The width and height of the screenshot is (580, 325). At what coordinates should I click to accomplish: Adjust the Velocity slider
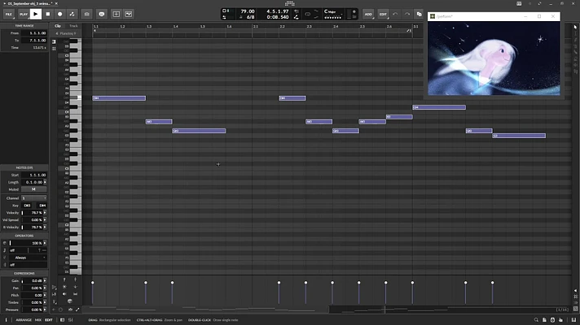click(33, 213)
